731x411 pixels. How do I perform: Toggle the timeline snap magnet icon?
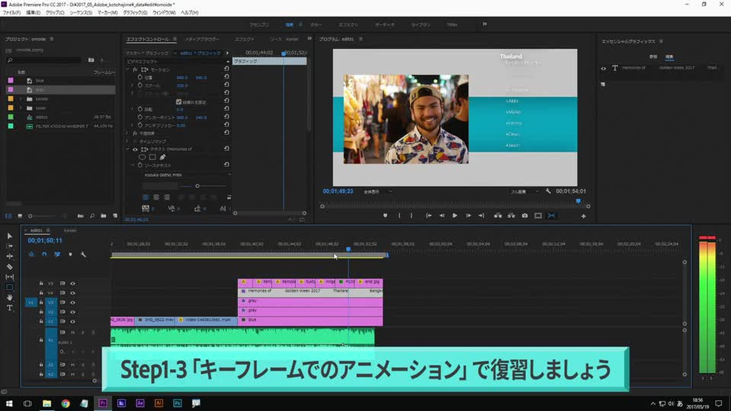[x=44, y=254]
